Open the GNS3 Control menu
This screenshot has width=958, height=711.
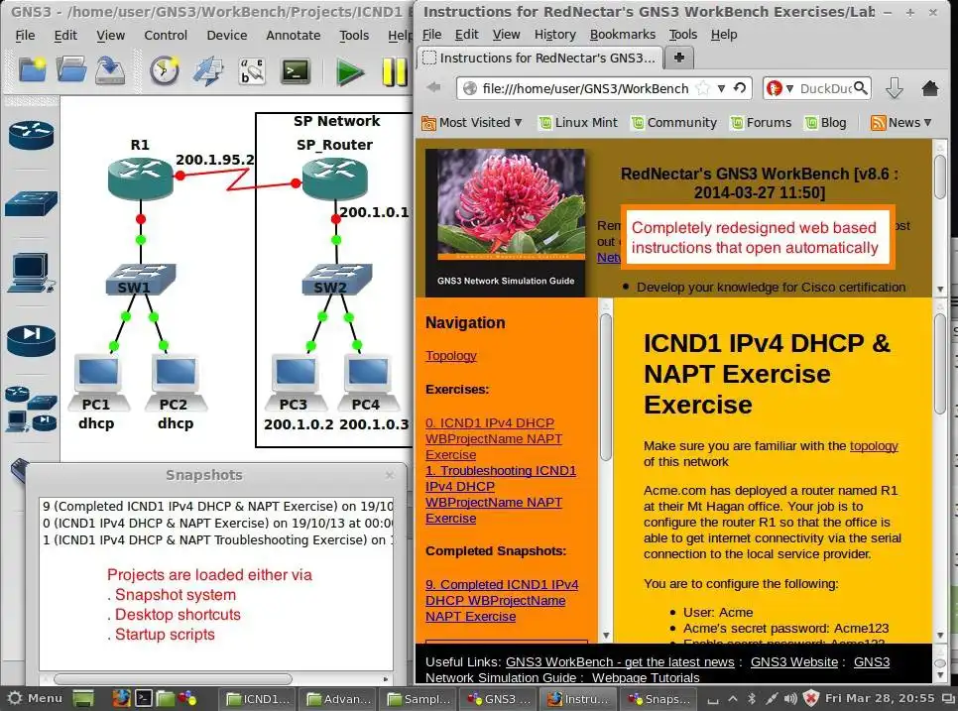point(166,36)
